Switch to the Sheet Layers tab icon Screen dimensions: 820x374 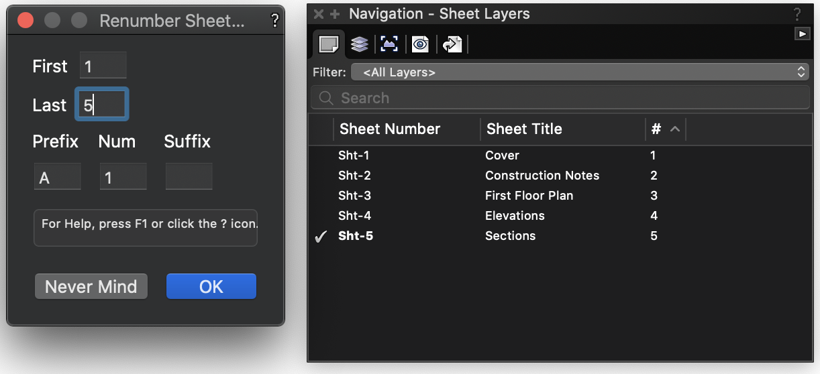(328, 44)
